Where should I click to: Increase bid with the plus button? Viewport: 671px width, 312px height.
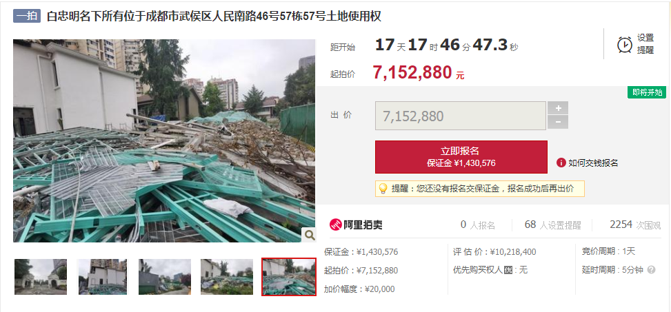pos(558,108)
